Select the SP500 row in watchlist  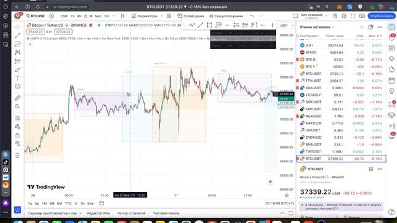click(341, 52)
